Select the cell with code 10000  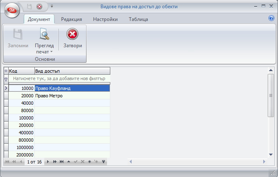[x=21, y=88]
